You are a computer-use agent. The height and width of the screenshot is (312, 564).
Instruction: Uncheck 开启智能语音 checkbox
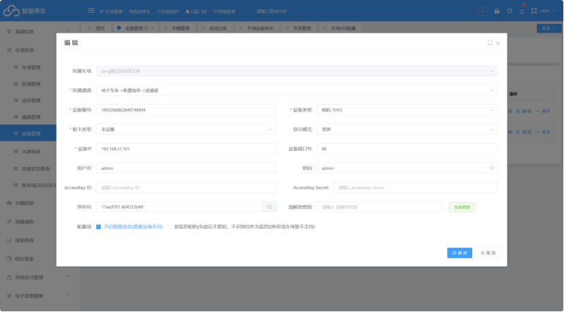click(98, 227)
